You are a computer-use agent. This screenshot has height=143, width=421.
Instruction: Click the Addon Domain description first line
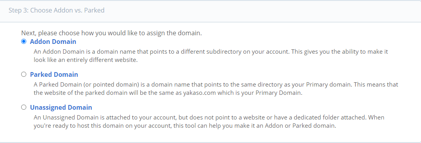point(211,51)
